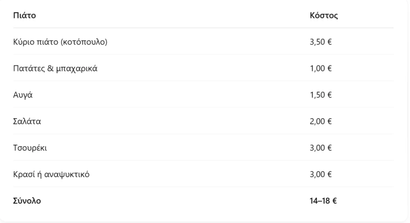
Task: Select the Σαλάτα row label
Action: 27,122
